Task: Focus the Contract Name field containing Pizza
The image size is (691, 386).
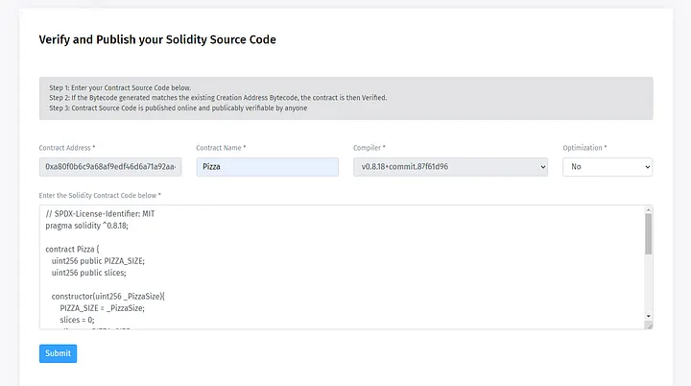Action: click(x=267, y=167)
